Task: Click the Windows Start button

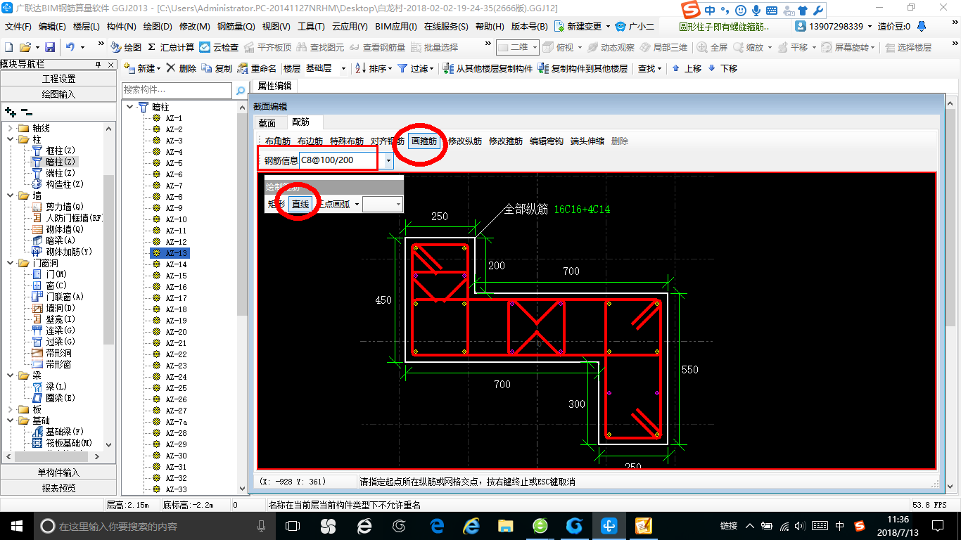Action: tap(17, 526)
